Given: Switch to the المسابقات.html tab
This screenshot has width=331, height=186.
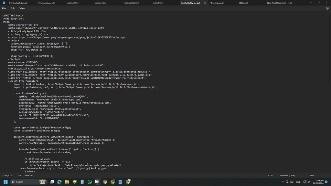Looking at the screenshot, I should [217, 3].
